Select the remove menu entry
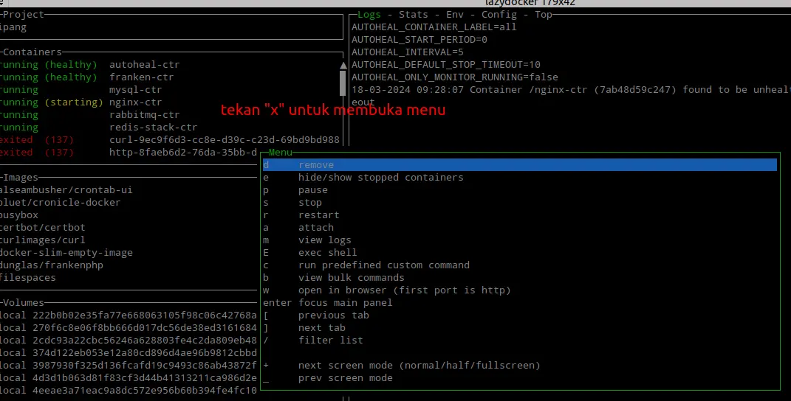The image size is (791, 401). tap(316, 165)
